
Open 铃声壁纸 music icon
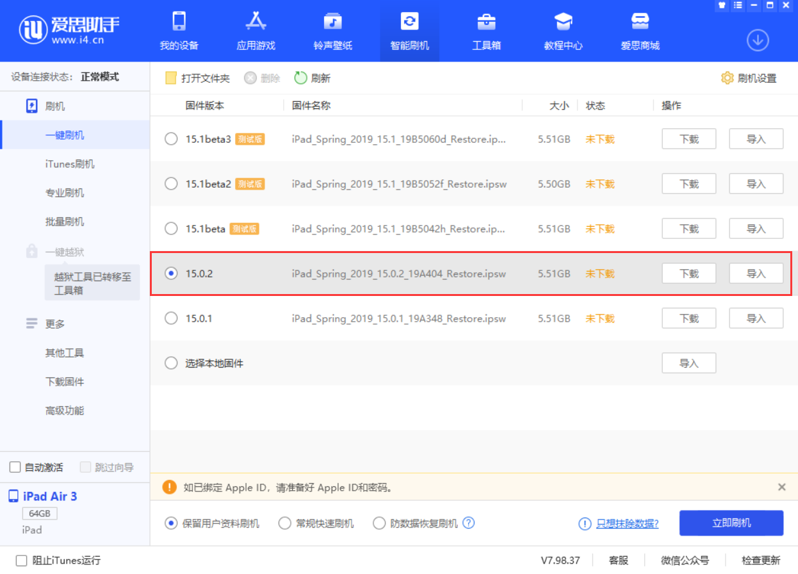332,21
